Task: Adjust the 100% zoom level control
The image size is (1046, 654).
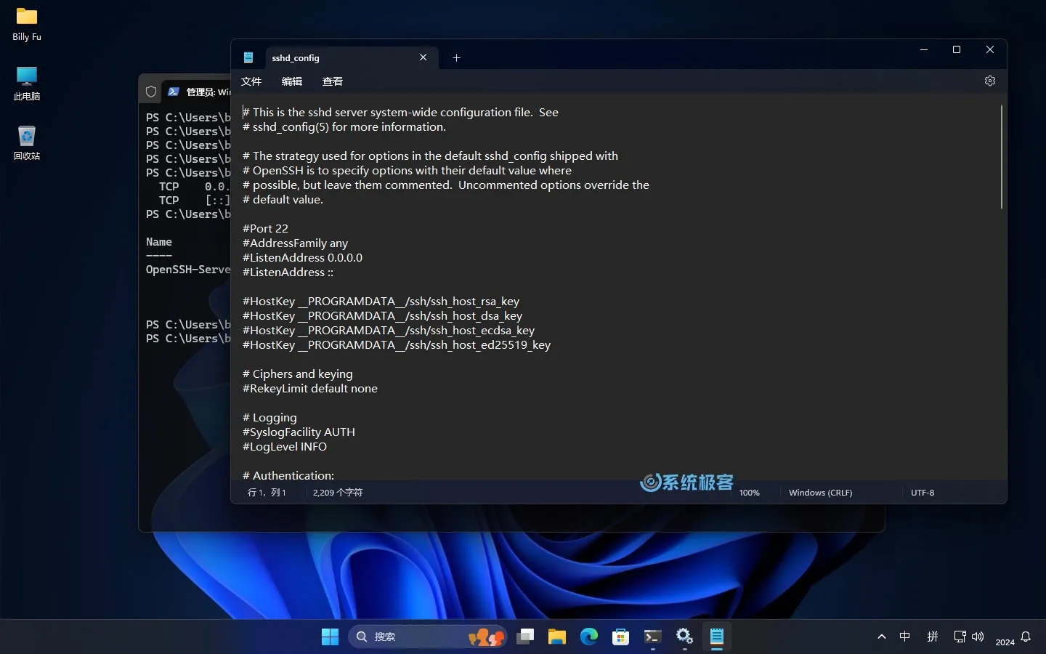Action: click(x=749, y=493)
